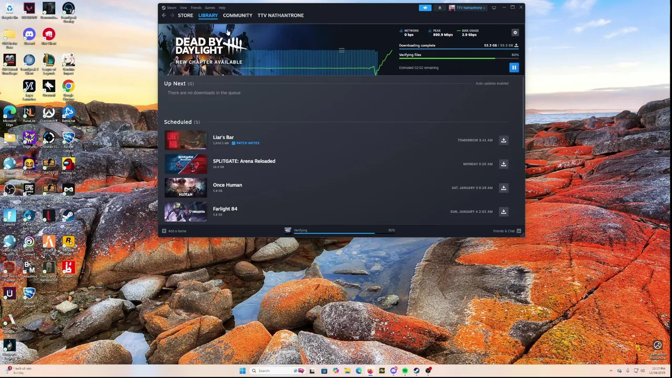Select the Recycle Bin desktop icon
Screen dimensions: 672x378
[9, 10]
